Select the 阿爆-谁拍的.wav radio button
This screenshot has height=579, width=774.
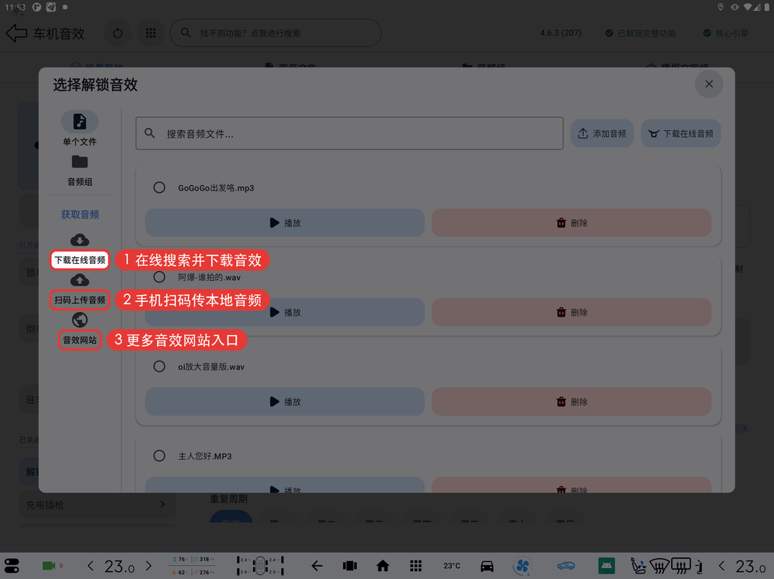coord(159,277)
